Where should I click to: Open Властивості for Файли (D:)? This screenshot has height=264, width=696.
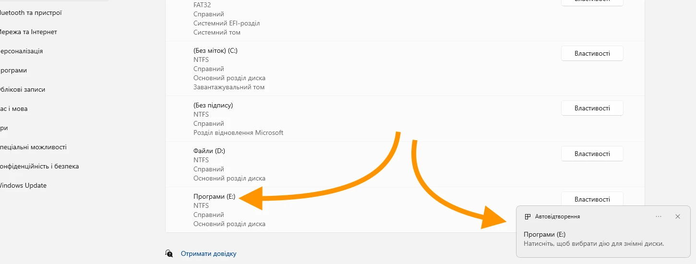click(592, 154)
